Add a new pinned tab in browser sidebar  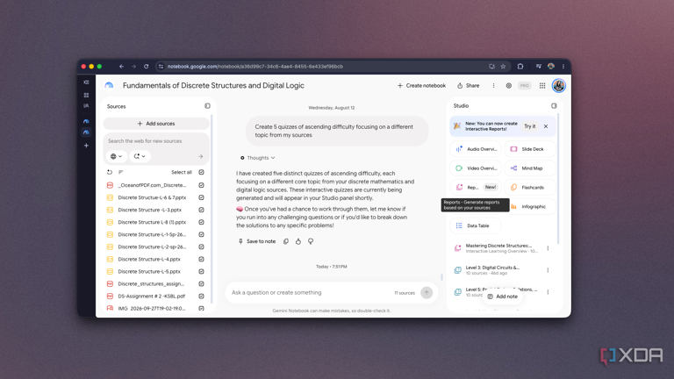click(86, 146)
